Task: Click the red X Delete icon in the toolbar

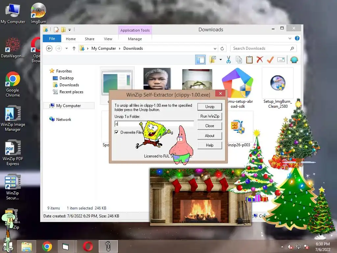Action: [260, 60]
